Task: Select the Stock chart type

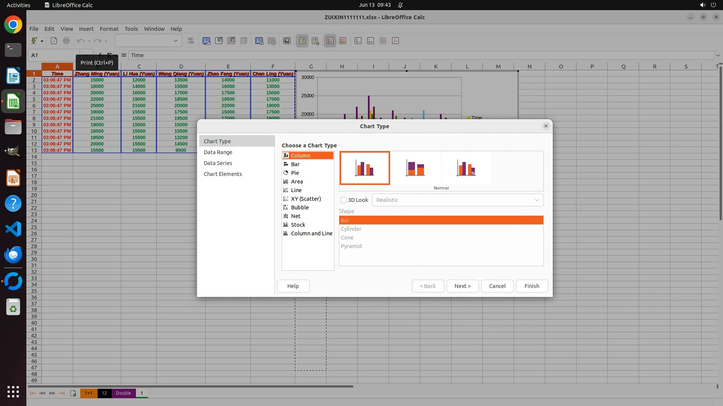Action: (x=298, y=225)
